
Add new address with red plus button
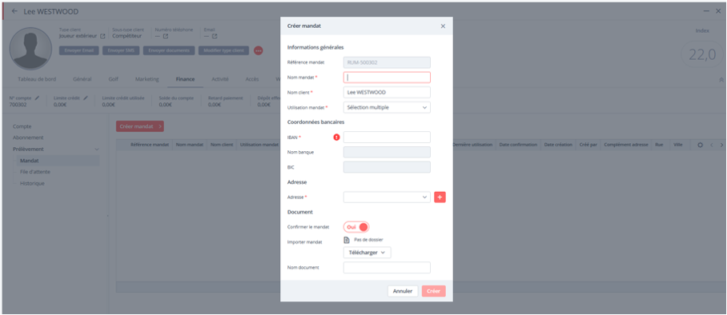440,197
